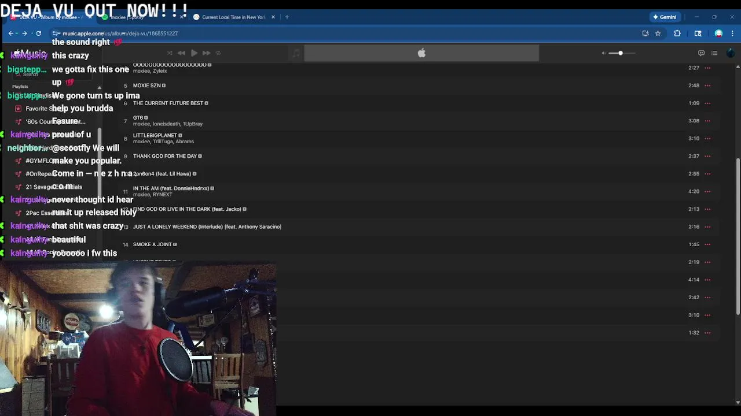Skip back to the previous track
Screen dimensions: 741x416
(181, 53)
